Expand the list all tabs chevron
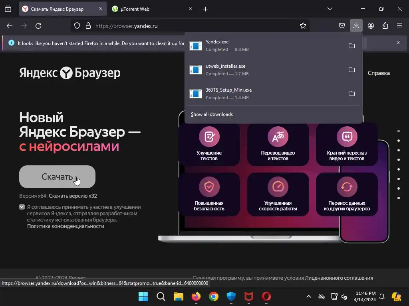Screen dimensions: 409x306 coord(330,9)
